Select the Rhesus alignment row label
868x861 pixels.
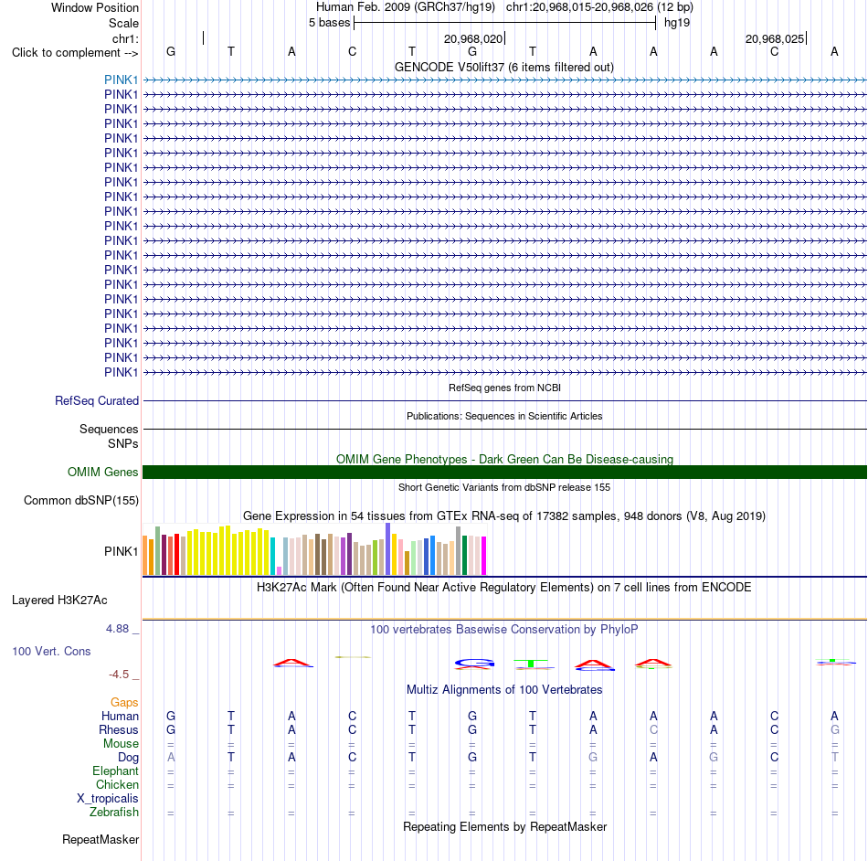click(x=119, y=729)
